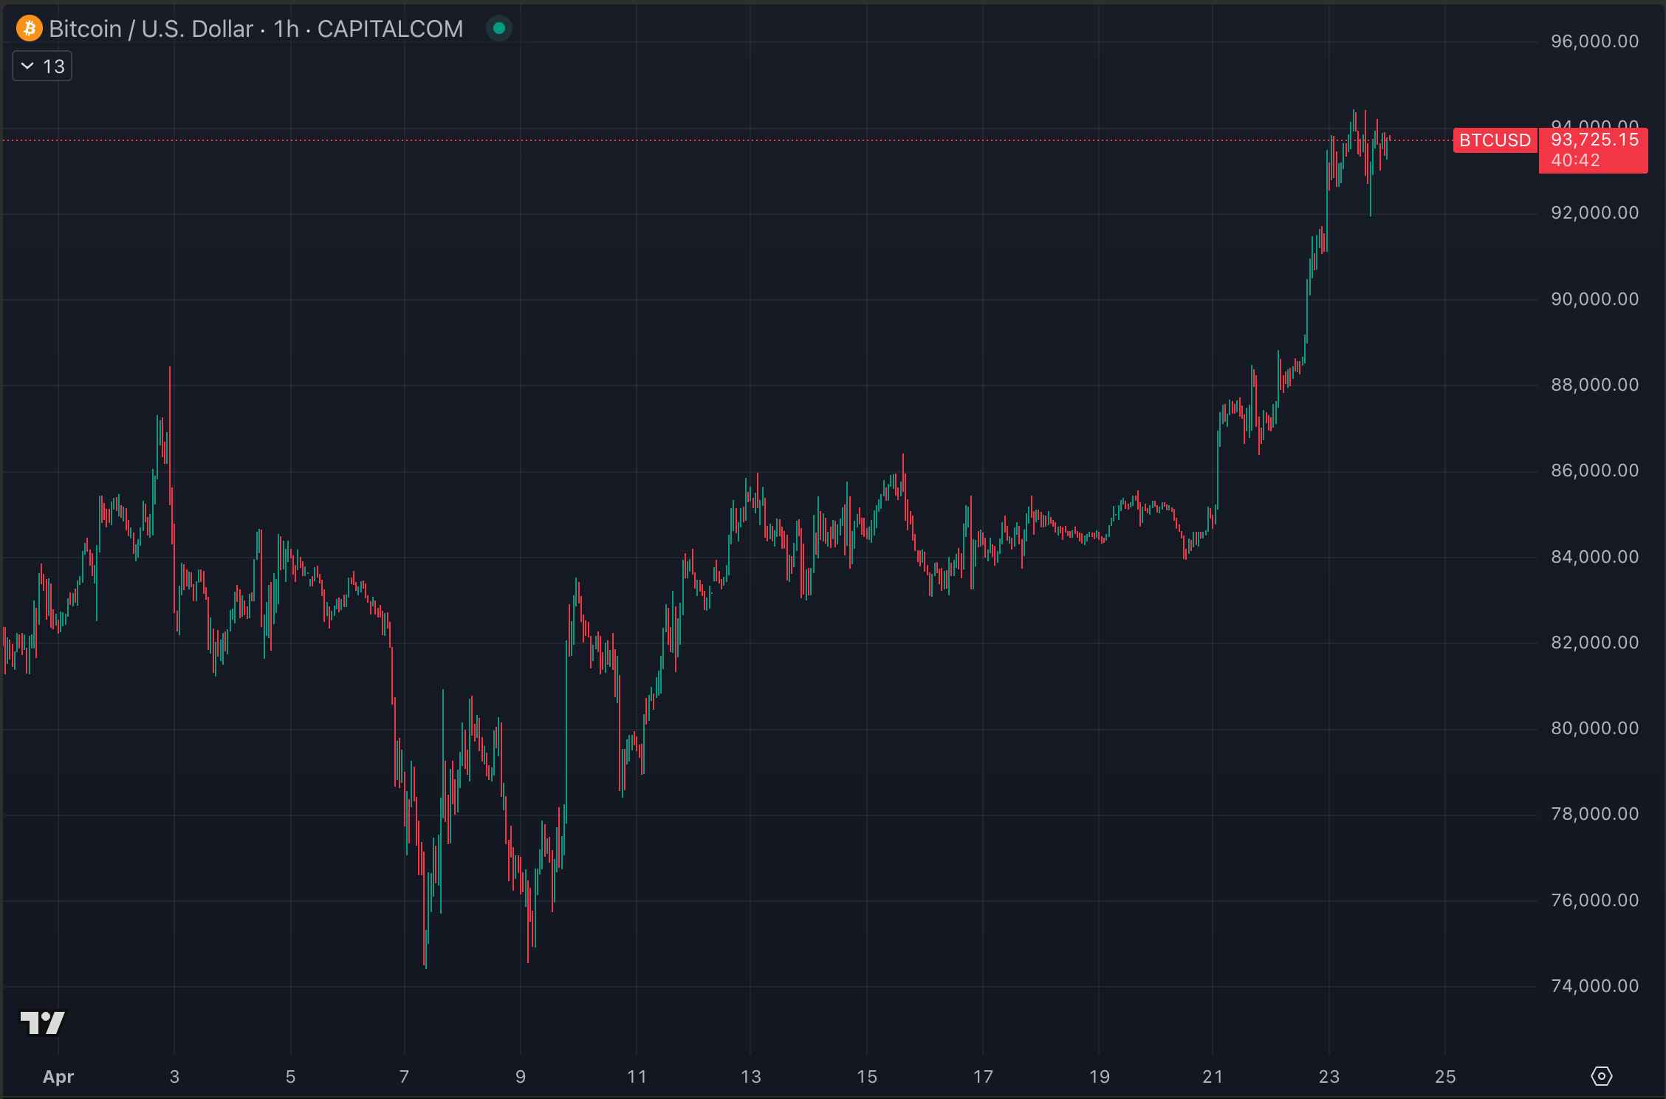Viewport: 1666px width, 1099px height.
Task: Click the Bitcoin / U.S. Dollar title
Action: pos(151,29)
